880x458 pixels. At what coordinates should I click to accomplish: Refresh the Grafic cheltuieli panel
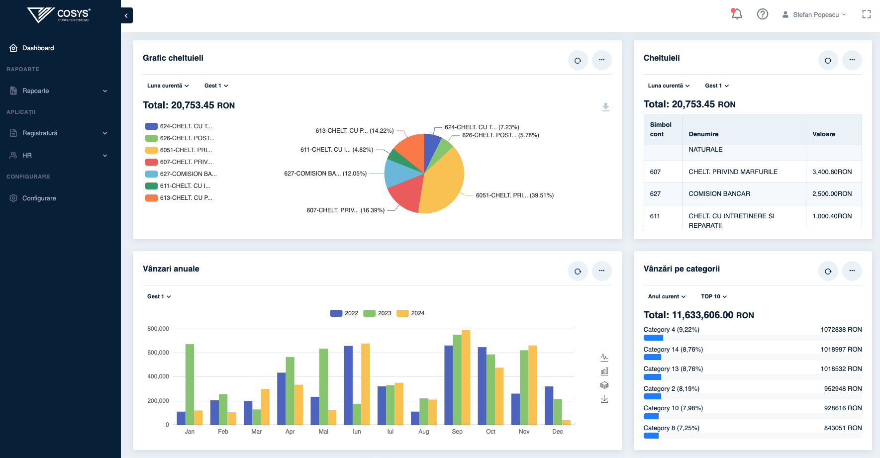point(578,60)
